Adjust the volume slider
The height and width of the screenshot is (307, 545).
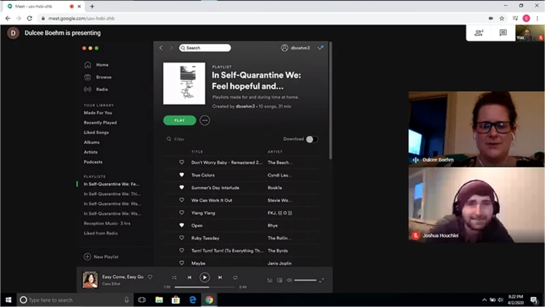point(305,280)
